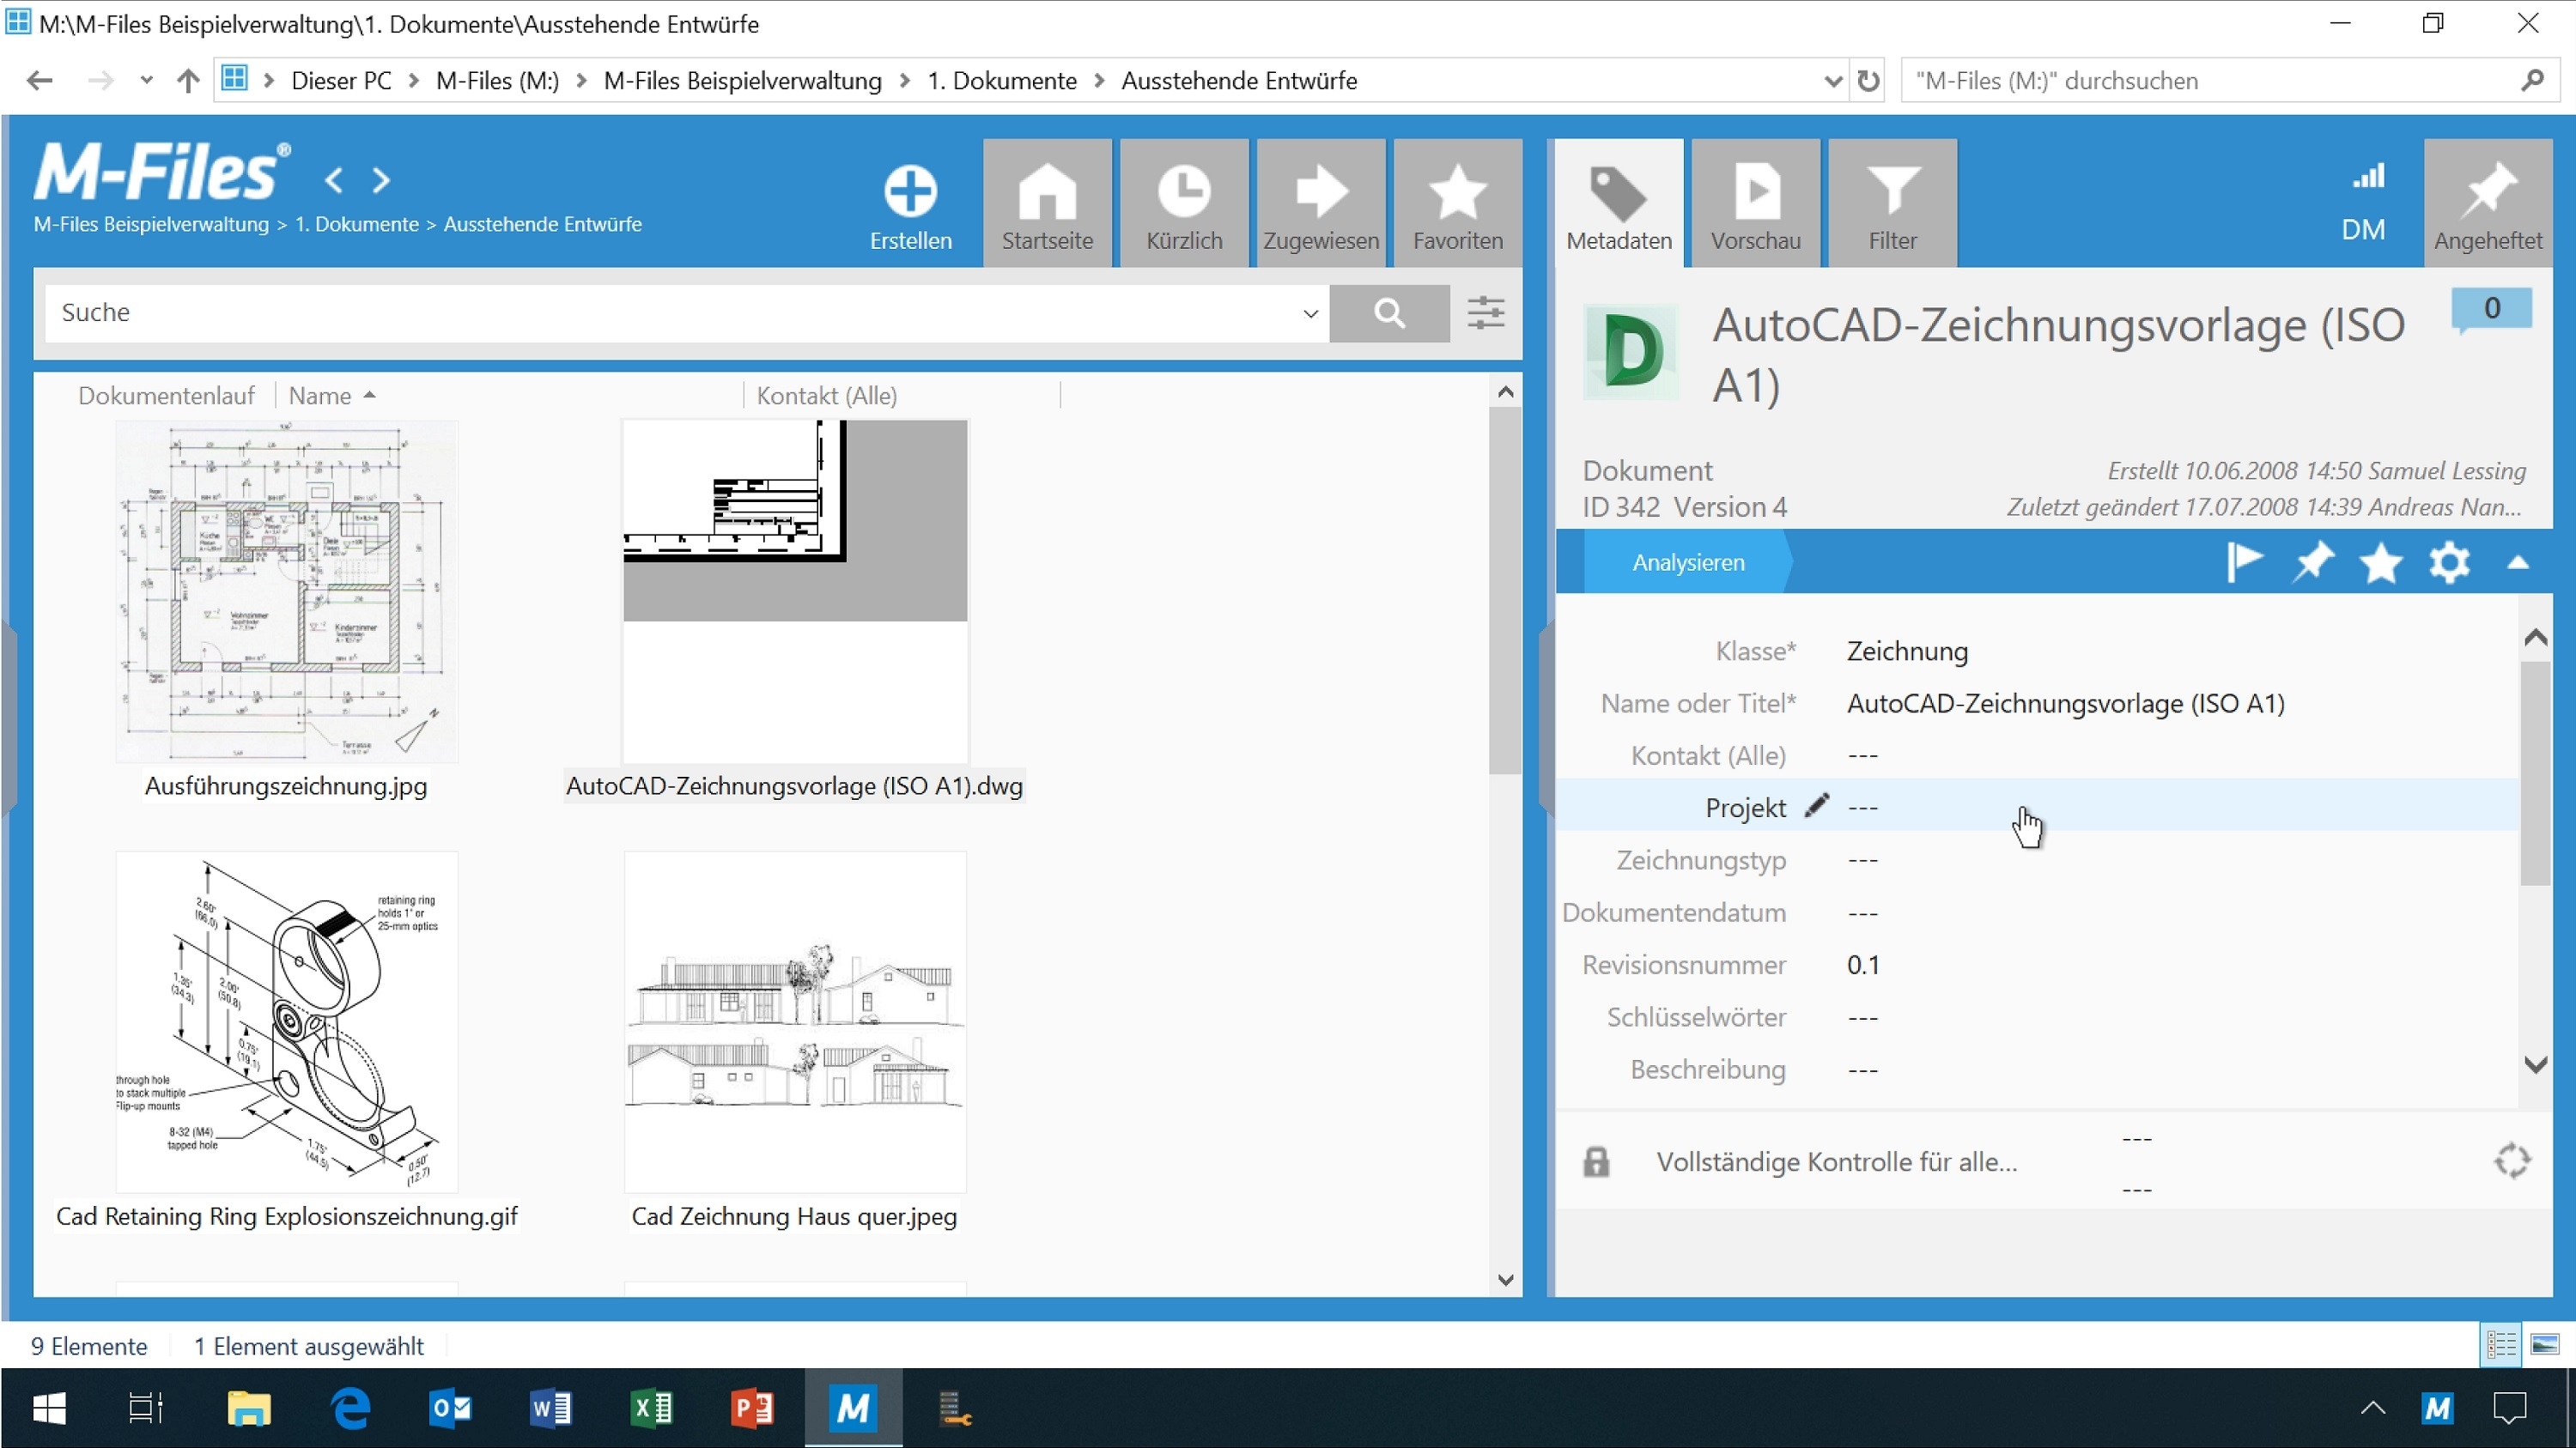
Task: Click the Analysieren button
Action: [x=1688, y=562]
